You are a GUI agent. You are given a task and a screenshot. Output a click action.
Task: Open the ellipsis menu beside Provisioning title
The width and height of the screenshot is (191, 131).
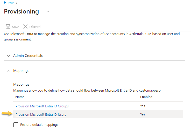click(x=47, y=11)
